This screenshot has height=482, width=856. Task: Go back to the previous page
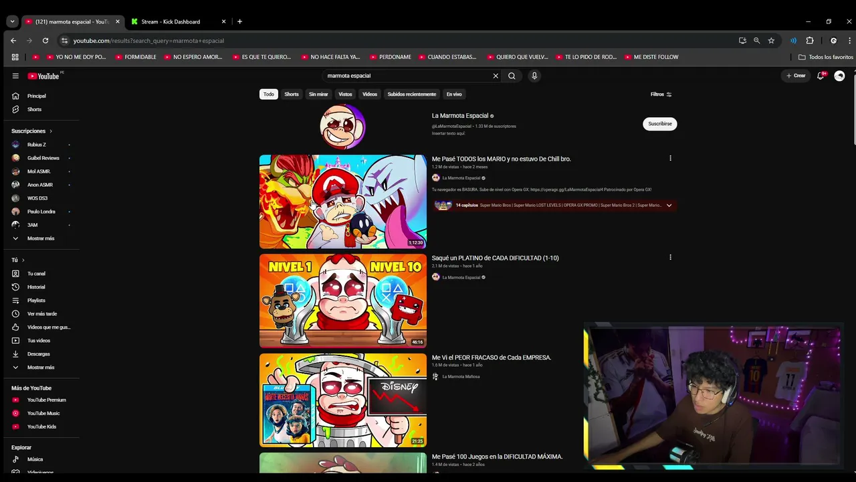[x=13, y=41]
